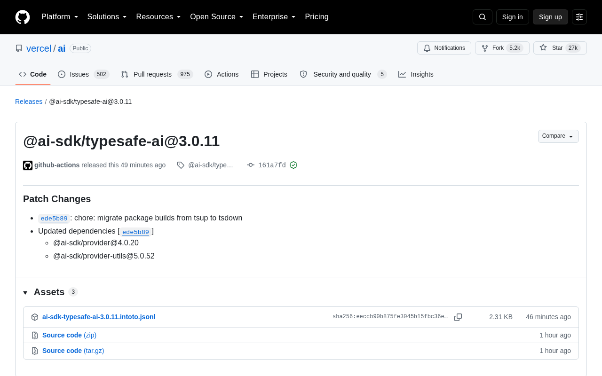Click the archive icon for Source code (tar.gz)

click(35, 351)
